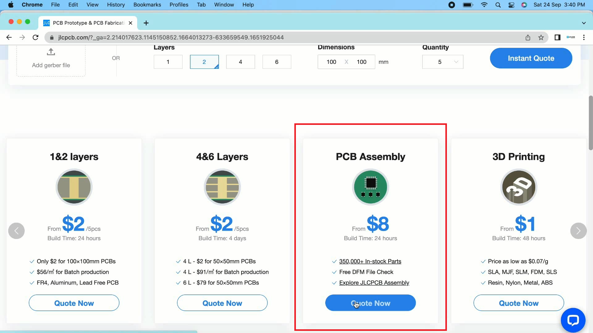Reload the JLCPCB page
The height and width of the screenshot is (333, 593).
point(36,37)
